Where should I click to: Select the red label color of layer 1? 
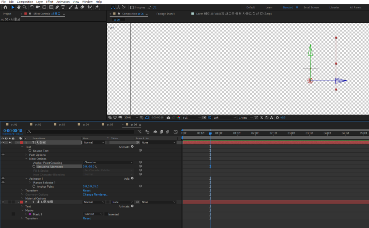pyautogui.click(x=22, y=143)
